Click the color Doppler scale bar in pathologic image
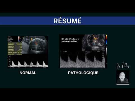The image size is (135, 101). pyautogui.click(x=106, y=40)
